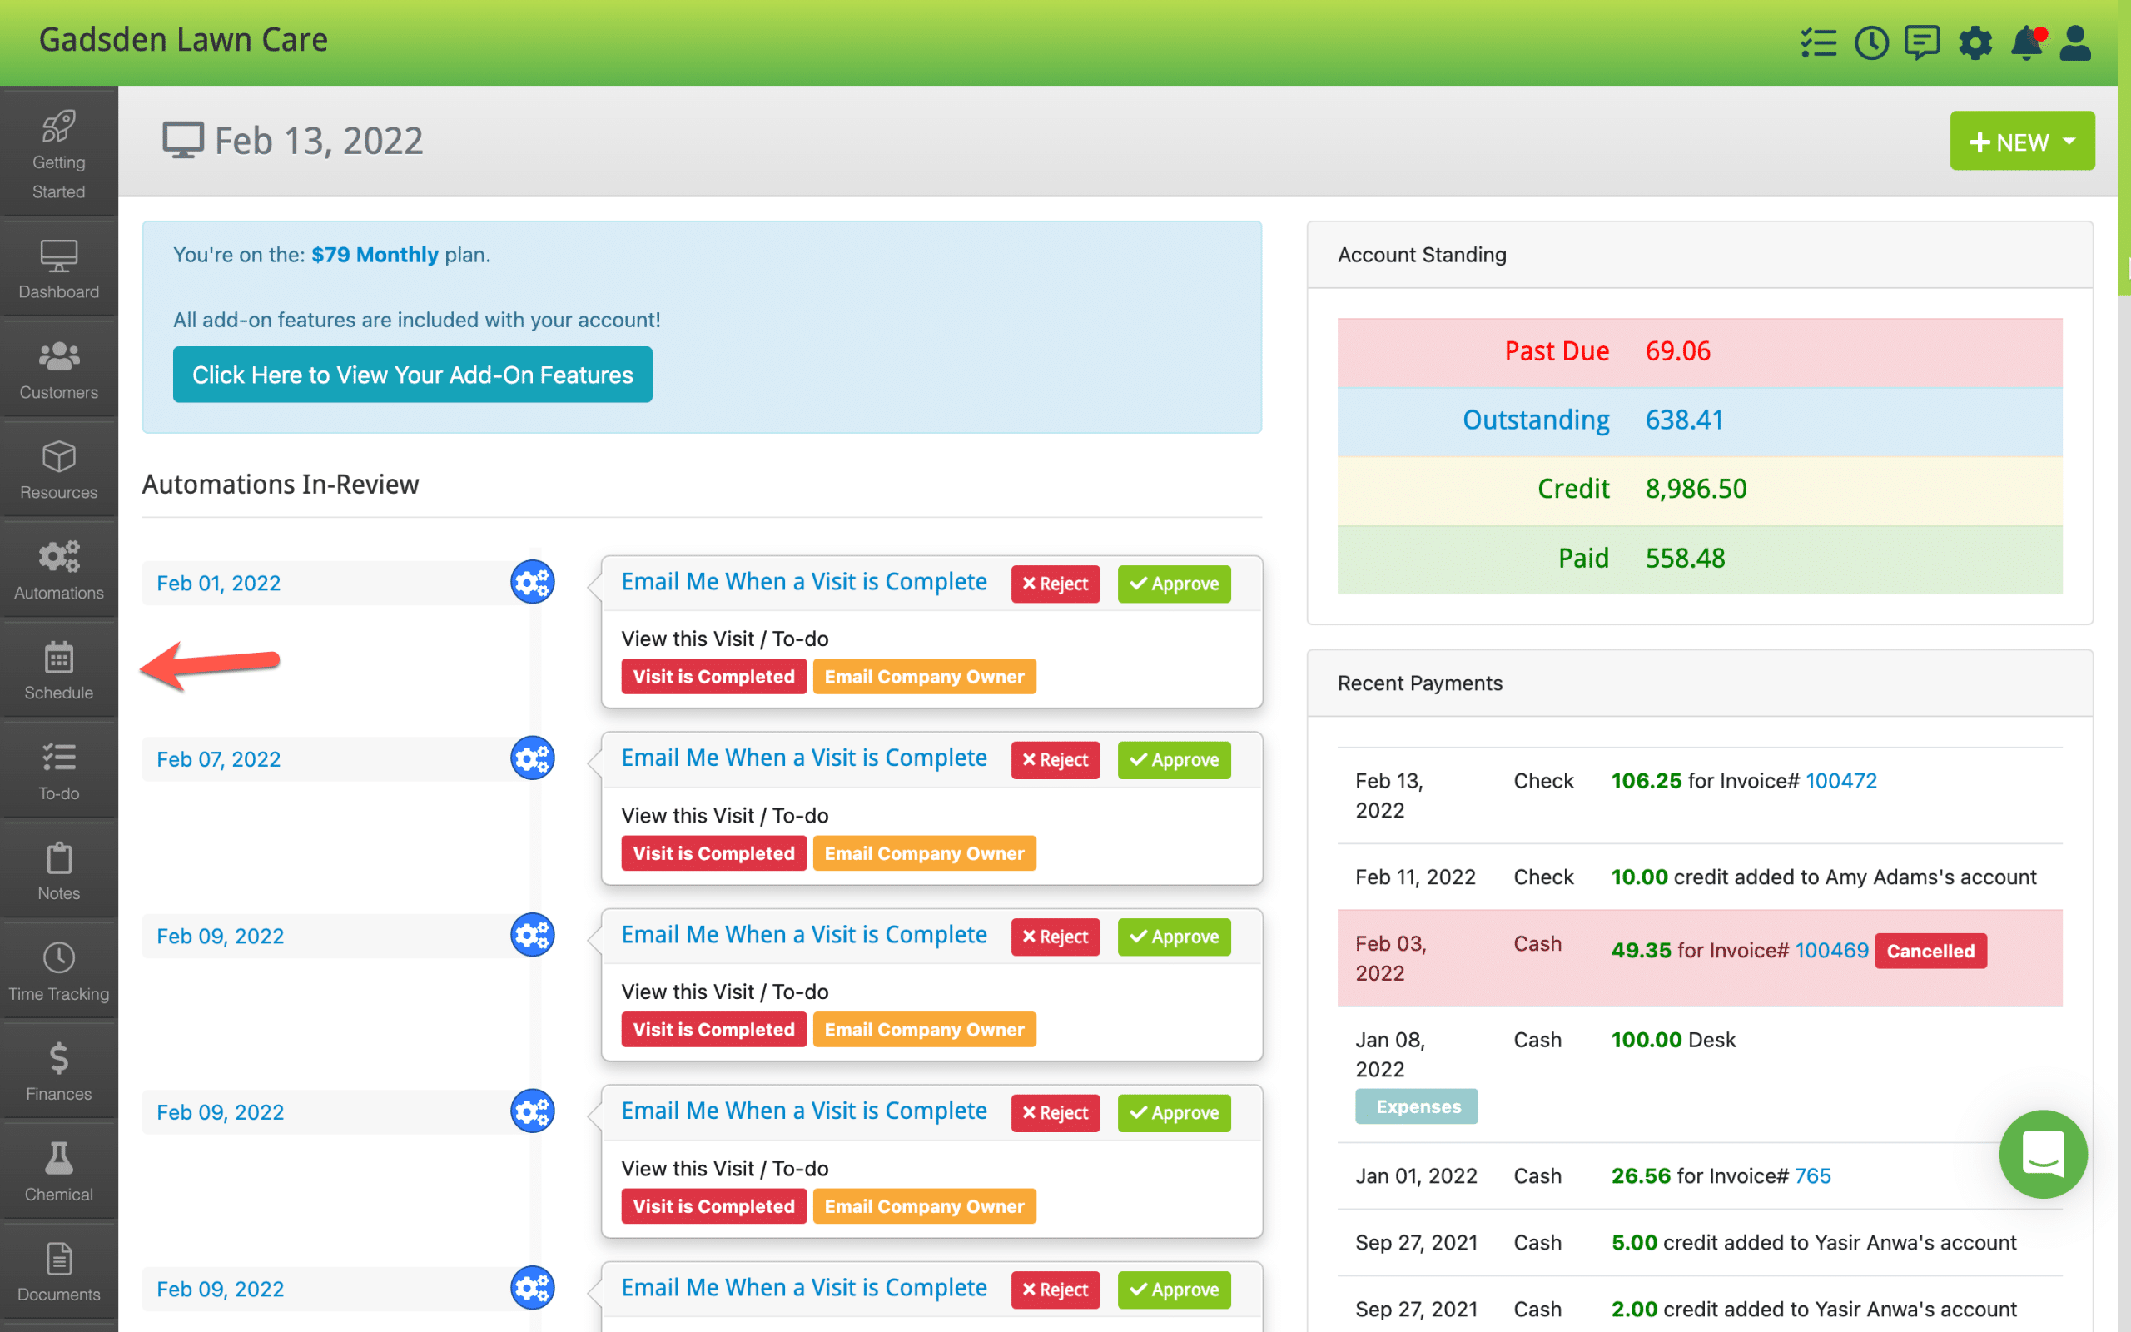Viewport: 2131px width, 1332px height.
Task: Click the checklist icon in top header
Action: (1818, 42)
